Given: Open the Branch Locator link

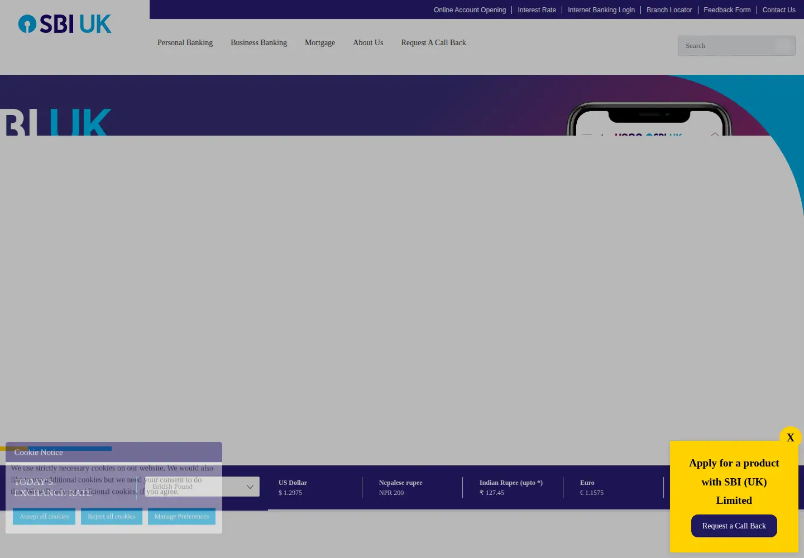Looking at the screenshot, I should (669, 10).
